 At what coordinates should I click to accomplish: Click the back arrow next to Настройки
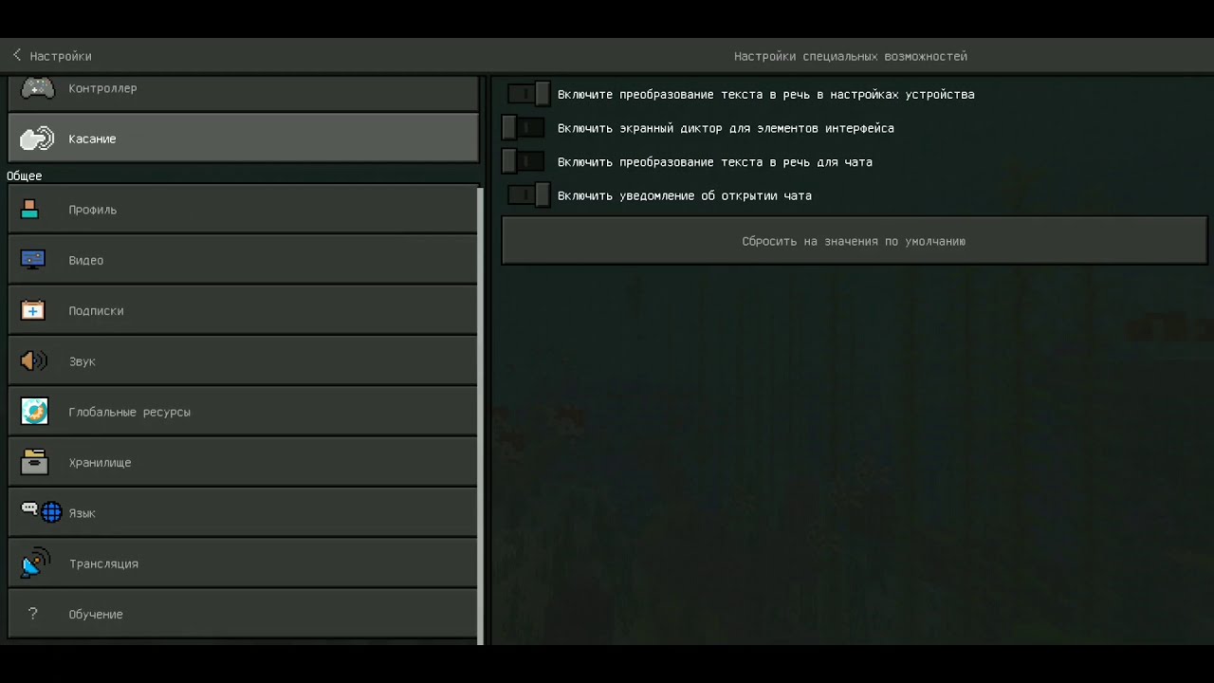point(16,55)
